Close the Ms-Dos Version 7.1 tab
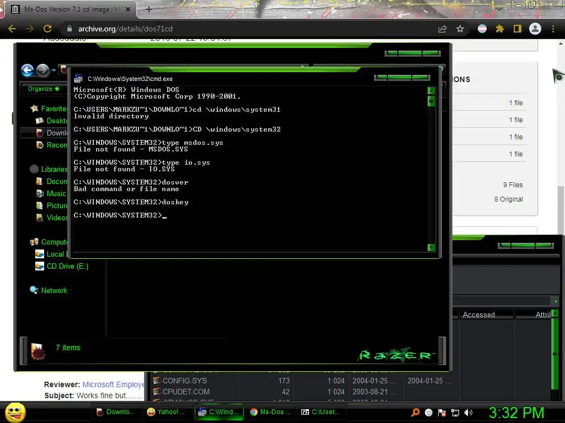This screenshot has width=565, height=423. point(128,10)
